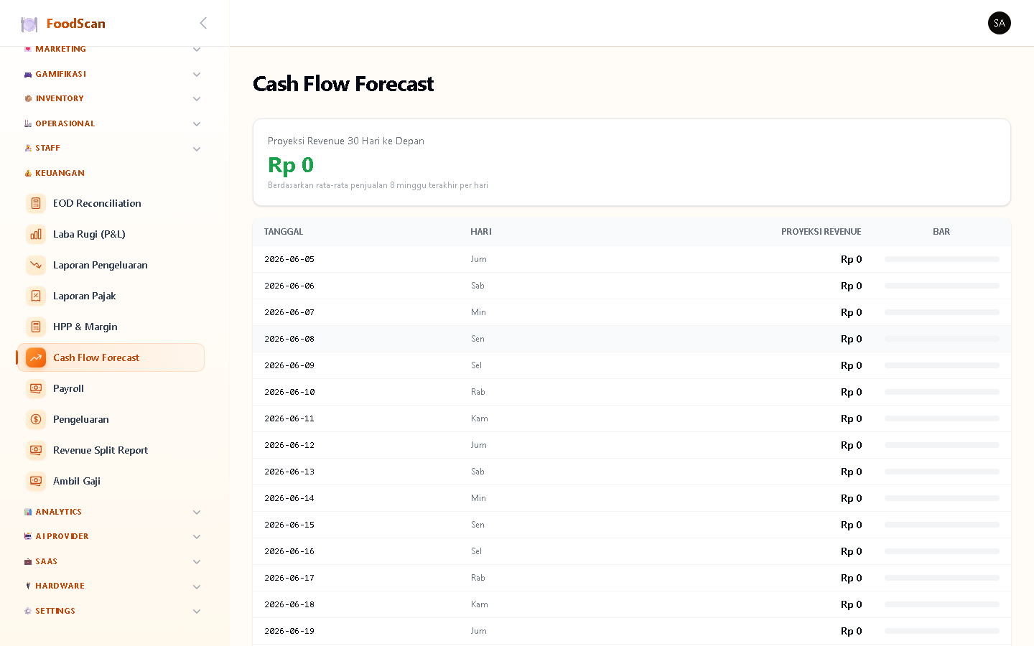Click the Operasional section icon
Image resolution: width=1034 pixels, height=646 pixels.
point(28,123)
